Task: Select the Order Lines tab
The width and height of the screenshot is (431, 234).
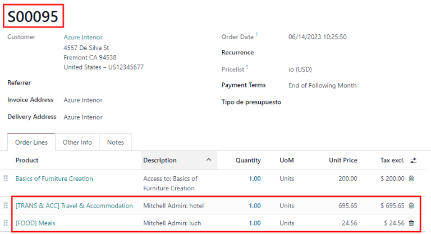Action: tap(31, 143)
